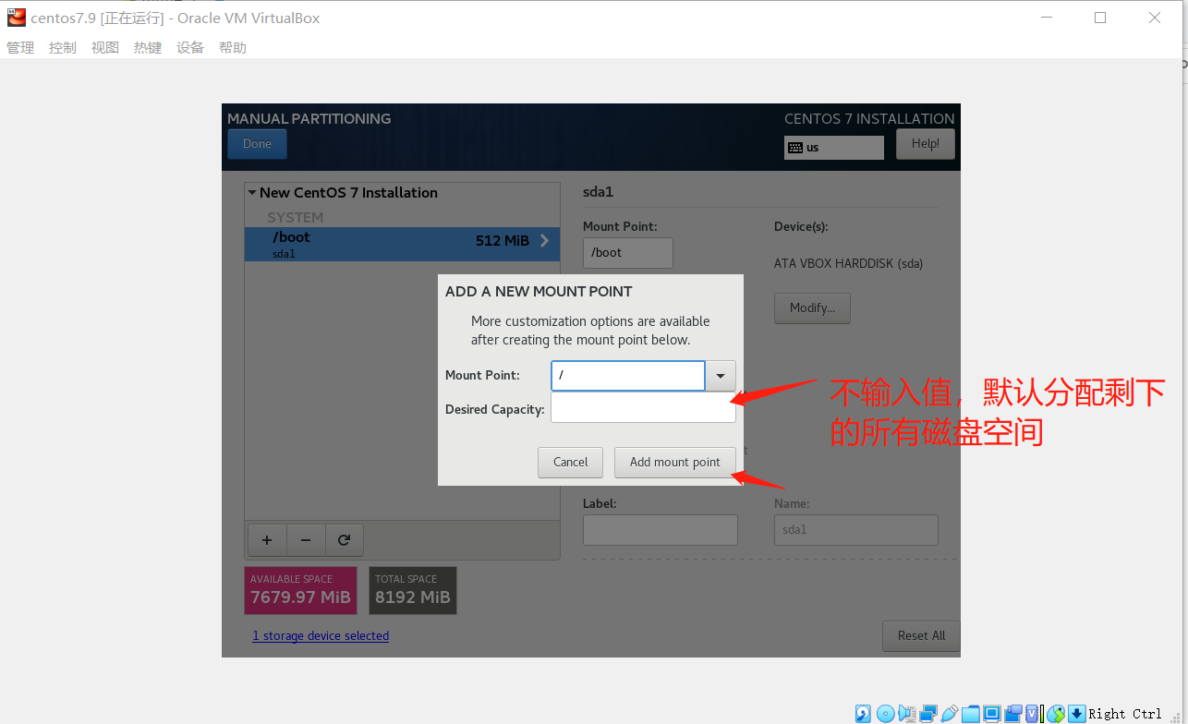Click the MANUAL PARTITIONING heading
Viewport: 1188px width, 724px height.
pyautogui.click(x=309, y=119)
